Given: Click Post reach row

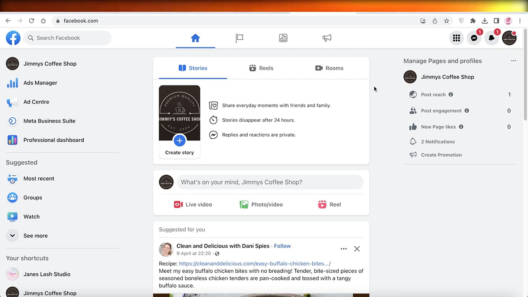Looking at the screenshot, I should (460, 95).
